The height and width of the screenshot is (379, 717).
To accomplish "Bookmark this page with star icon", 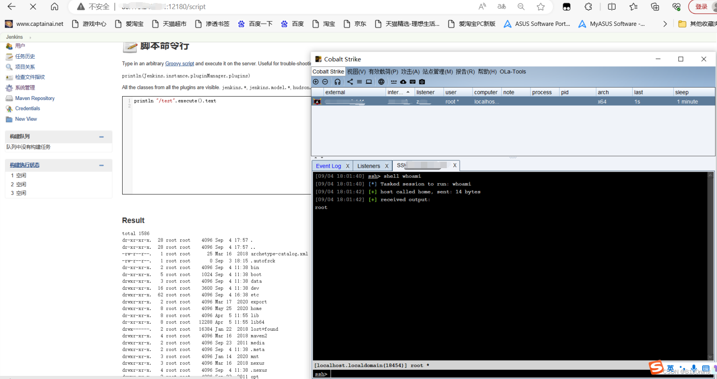I will pos(540,6).
